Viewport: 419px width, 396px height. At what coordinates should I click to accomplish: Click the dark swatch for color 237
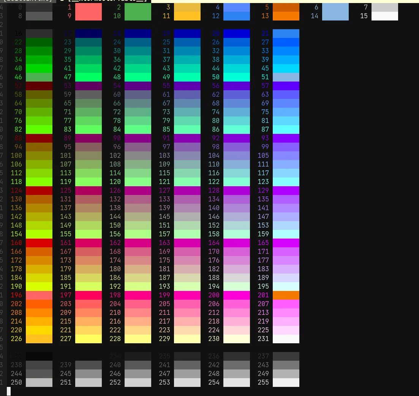click(286, 356)
